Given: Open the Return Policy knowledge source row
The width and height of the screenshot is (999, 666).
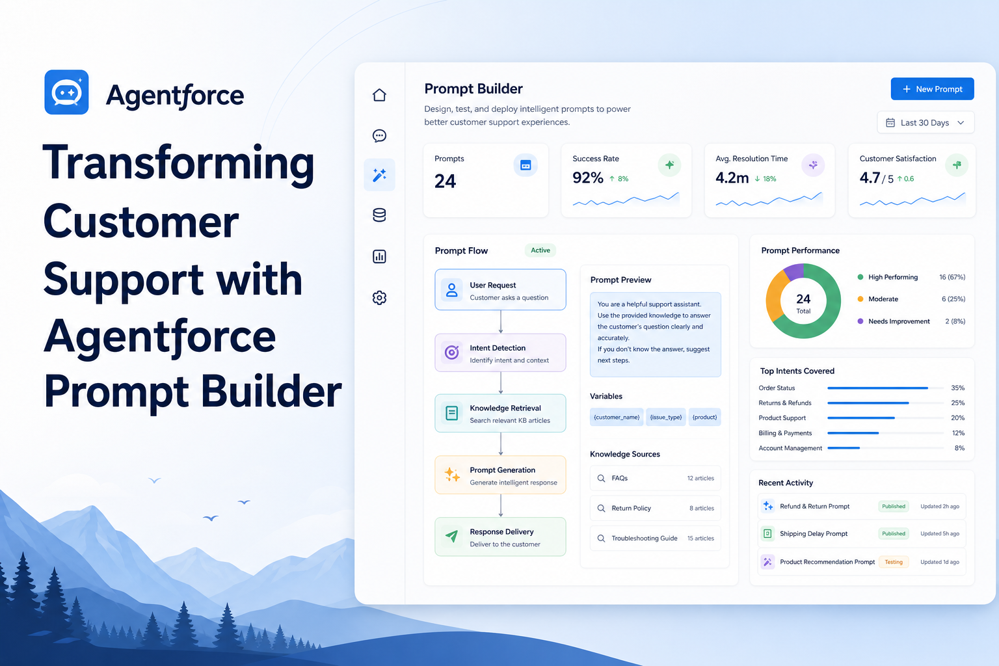Looking at the screenshot, I should (656, 509).
